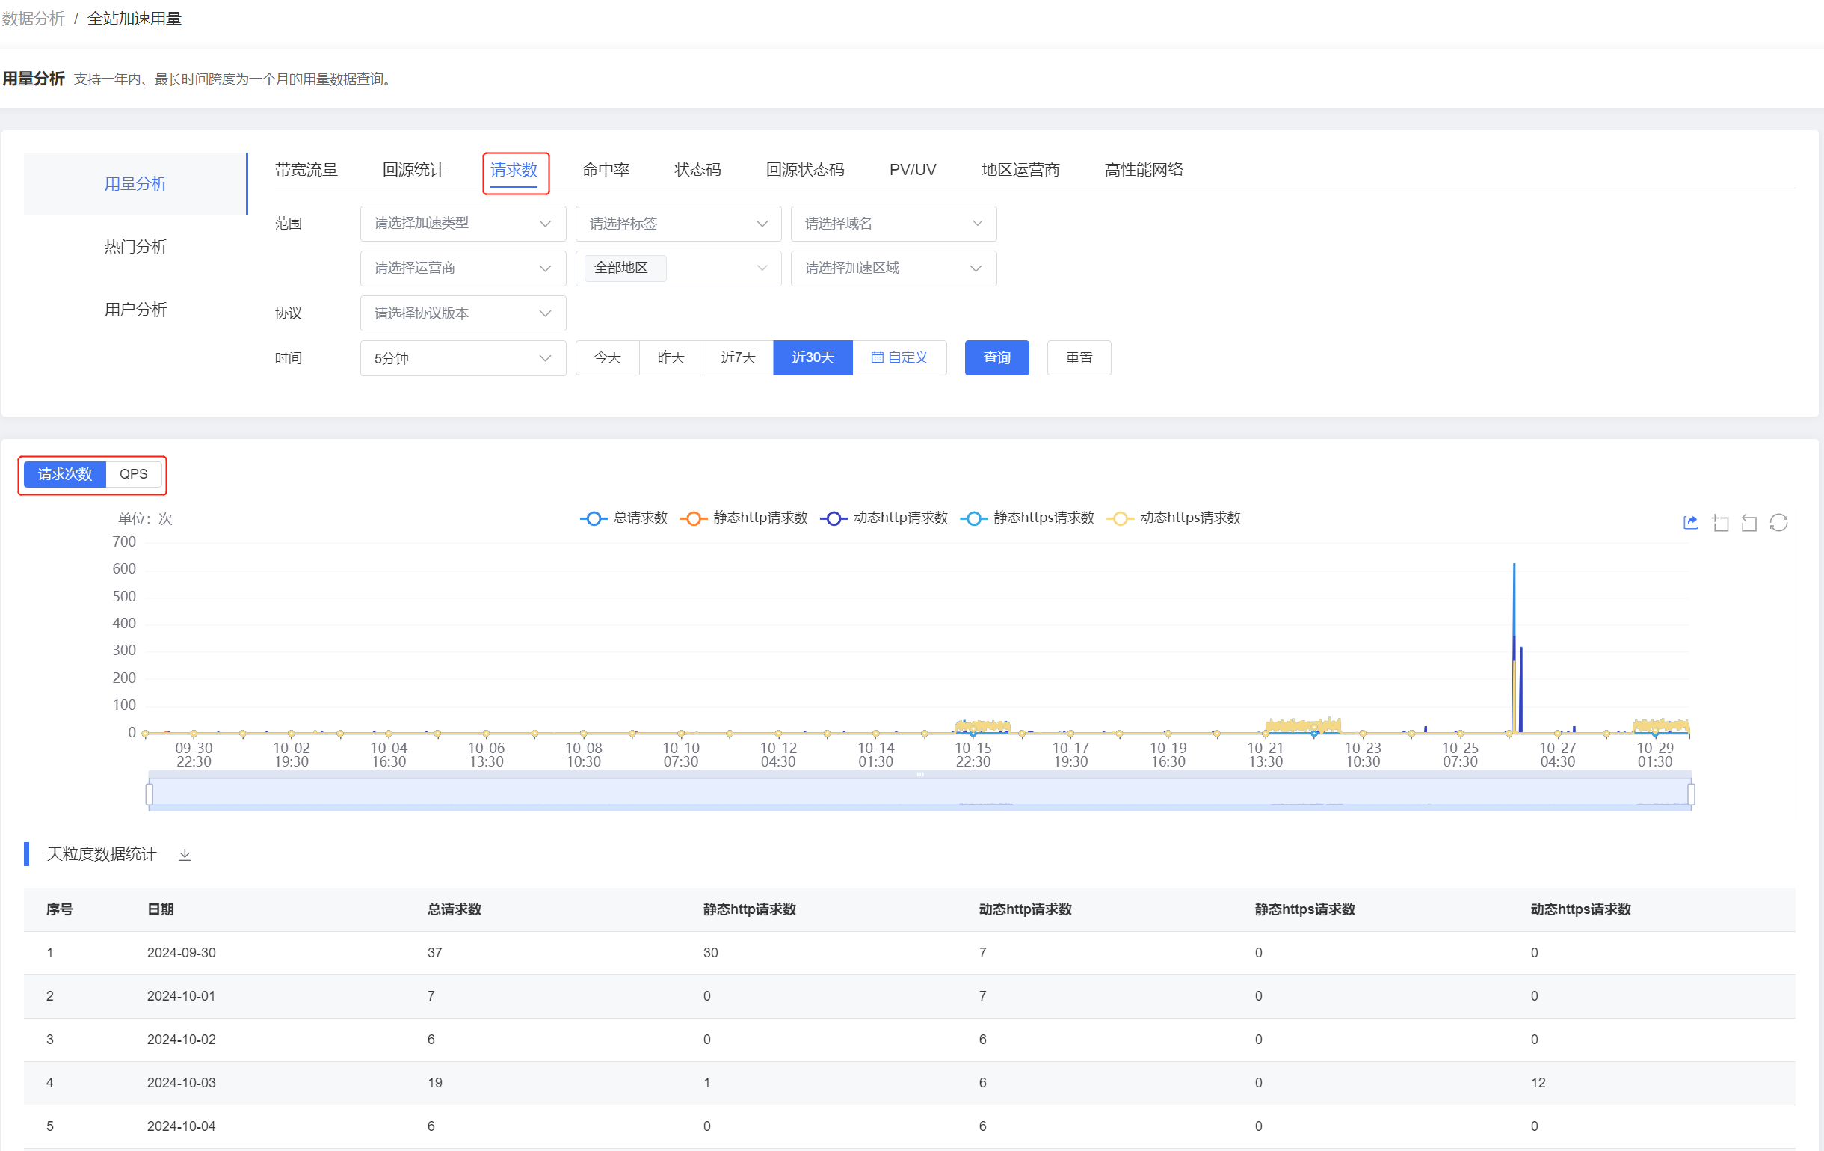Switch to the 带宽流量 tab
Image resolution: width=1824 pixels, height=1151 pixels.
306,170
